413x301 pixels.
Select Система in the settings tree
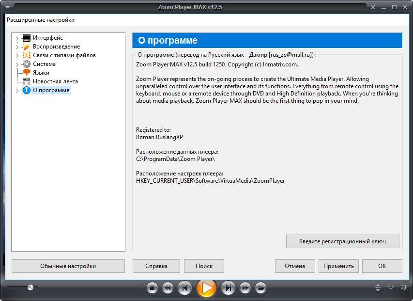pos(44,64)
